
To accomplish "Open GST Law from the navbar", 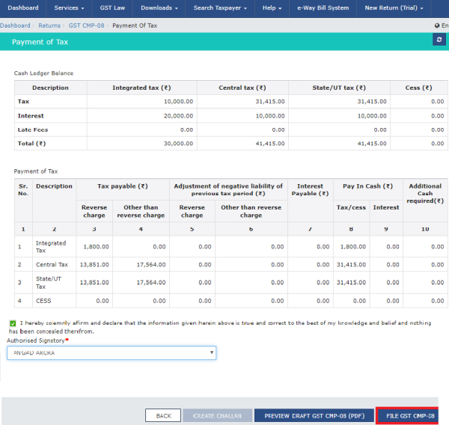I will pos(112,7).
